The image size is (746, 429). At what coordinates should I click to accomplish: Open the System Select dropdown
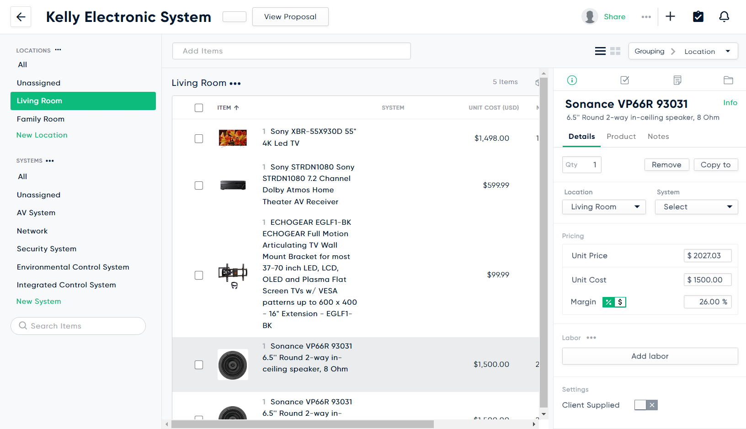[697, 207]
